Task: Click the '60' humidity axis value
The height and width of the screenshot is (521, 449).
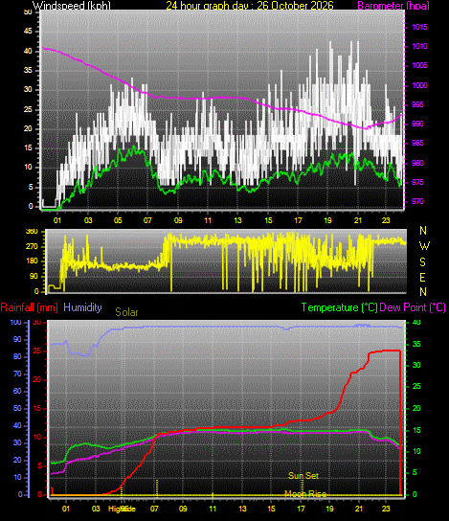Action: 17,391
